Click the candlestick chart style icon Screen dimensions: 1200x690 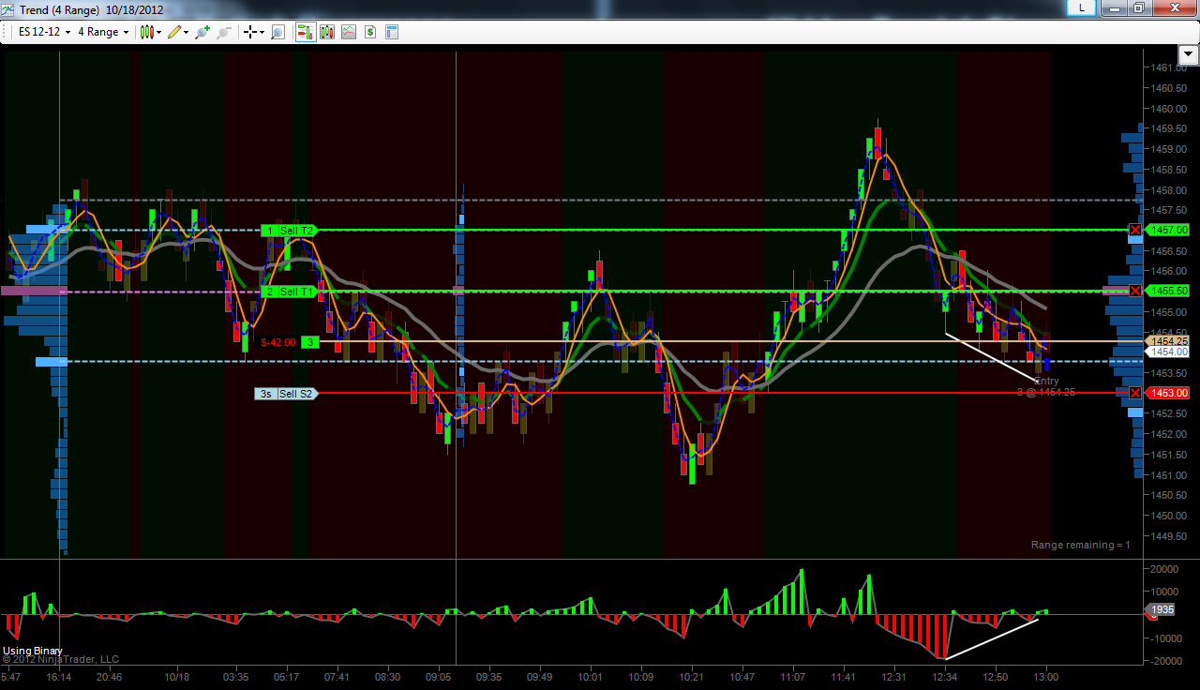coord(146,32)
